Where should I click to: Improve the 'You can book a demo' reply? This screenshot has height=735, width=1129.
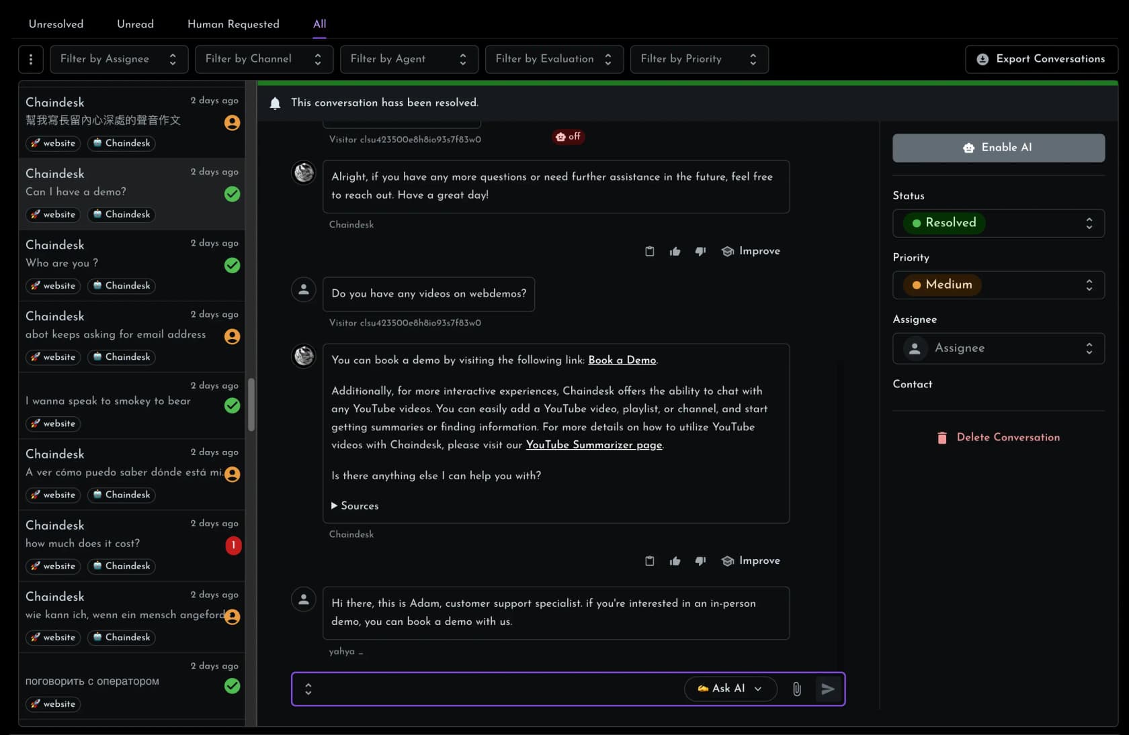pos(751,560)
